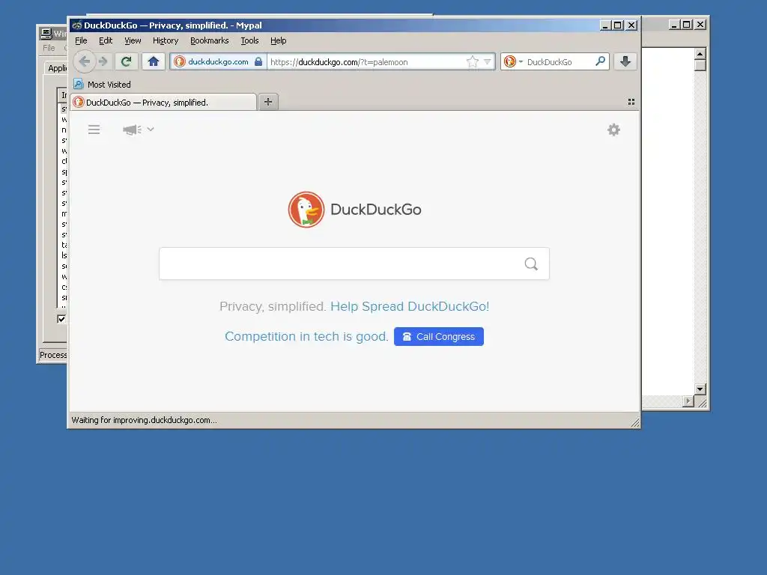Open the DuckDuckGo hamburger menu

[x=94, y=130]
